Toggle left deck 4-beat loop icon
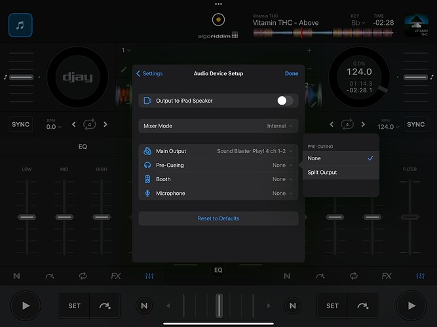437x327 pixels. tap(90, 124)
